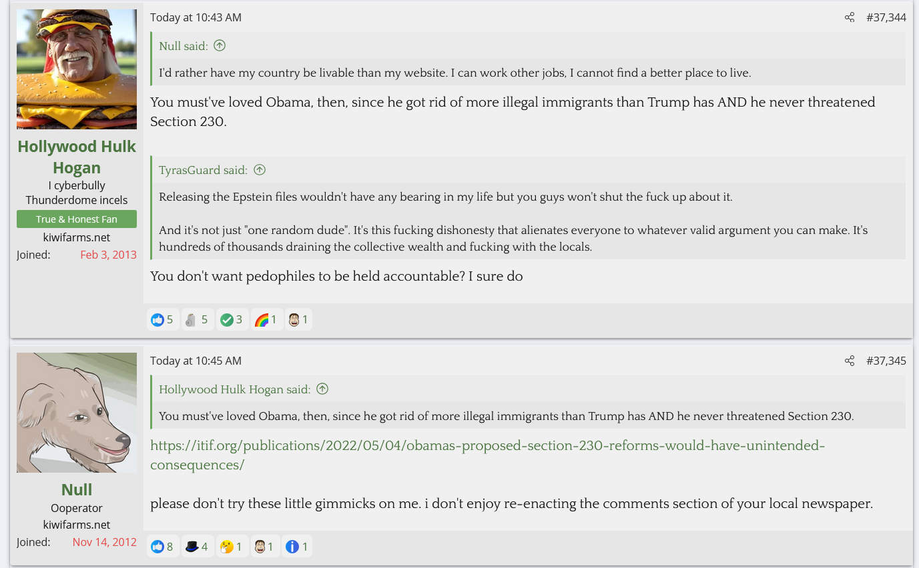
Task: Click the thinking face reaction icon
Action: pyautogui.click(x=227, y=547)
